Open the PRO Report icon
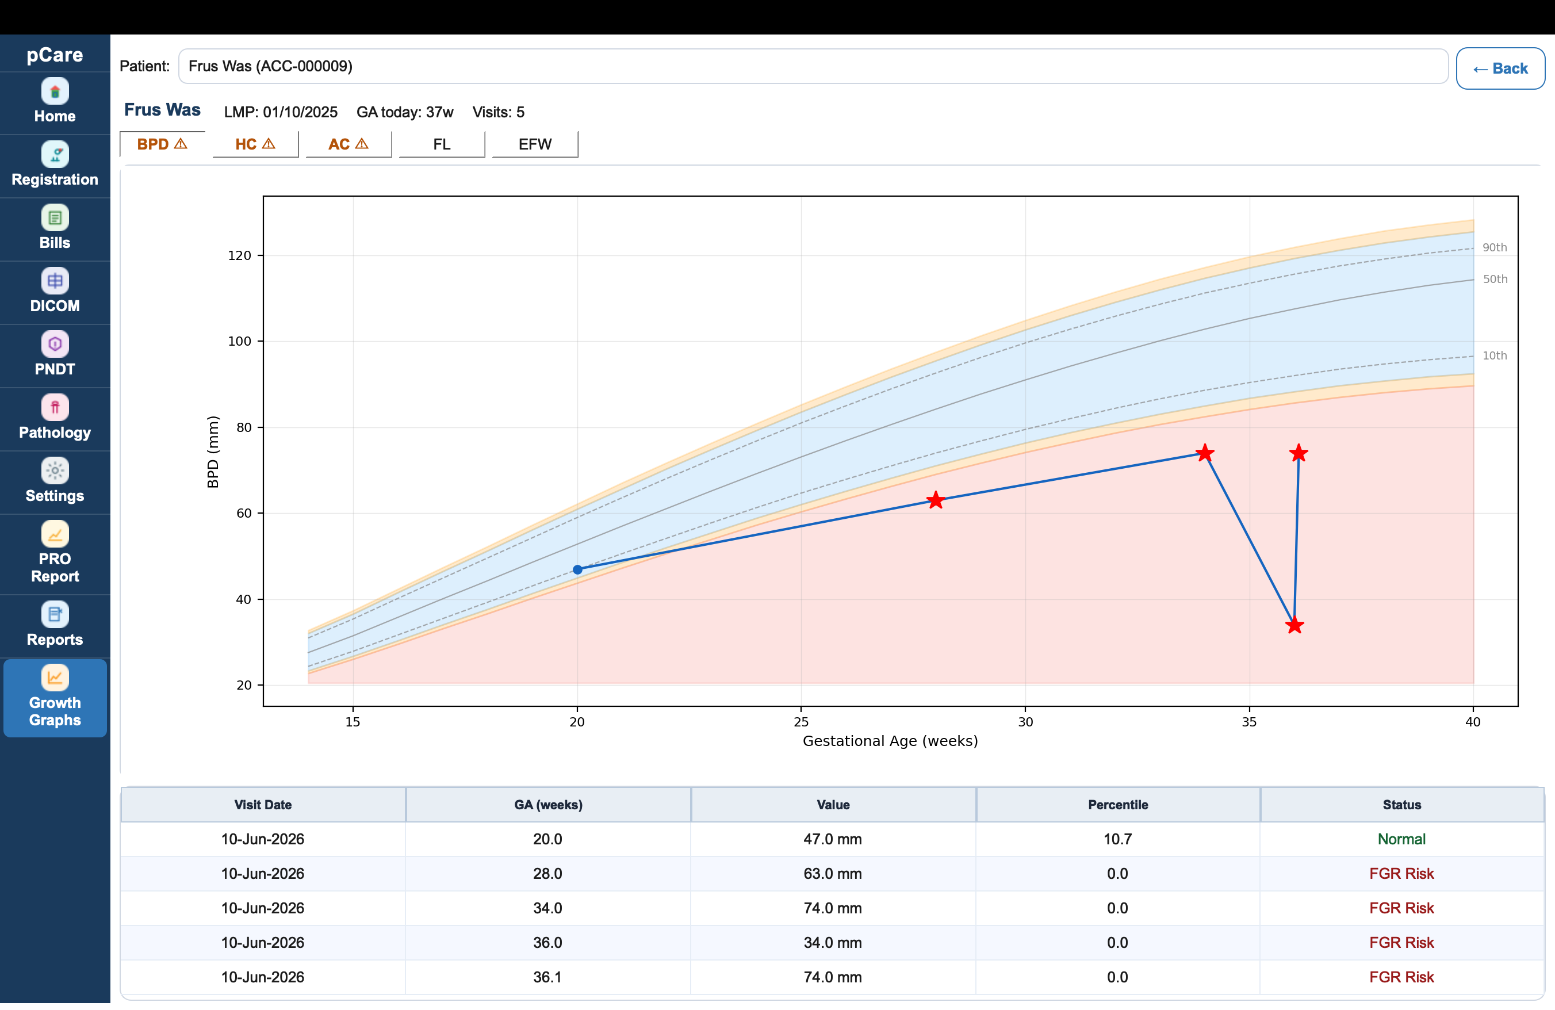Screen dimensions: 1555x1010 55,534
